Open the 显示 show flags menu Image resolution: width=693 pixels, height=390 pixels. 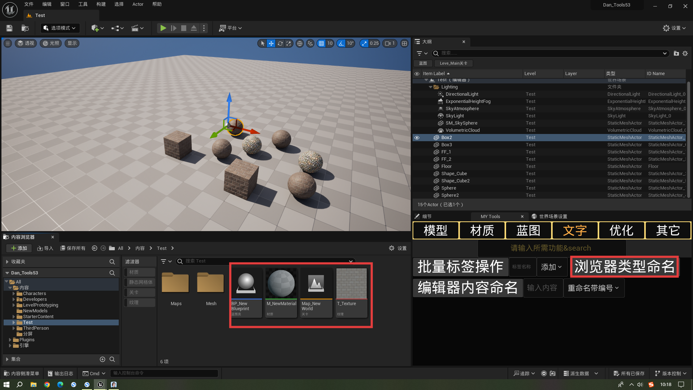click(x=72, y=43)
